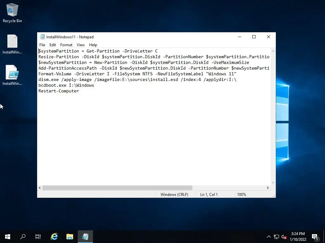Click "Ln 1, Col 1" in the status bar
The height and width of the screenshot is (243, 325).
click(x=209, y=195)
